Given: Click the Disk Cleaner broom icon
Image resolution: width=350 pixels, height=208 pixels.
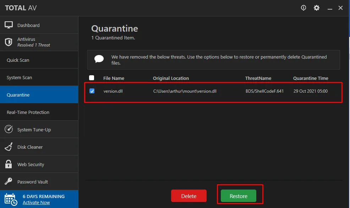Looking at the screenshot, I should 9,147.
